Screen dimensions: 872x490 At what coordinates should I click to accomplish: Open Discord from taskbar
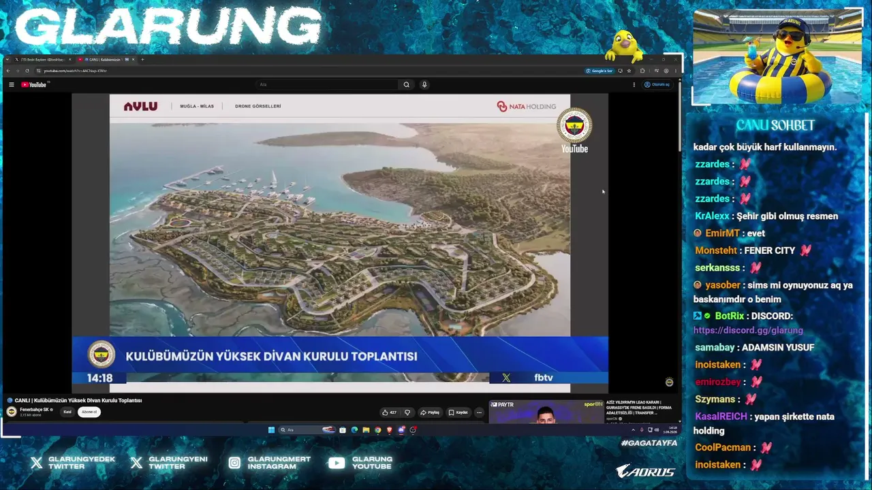tap(401, 430)
